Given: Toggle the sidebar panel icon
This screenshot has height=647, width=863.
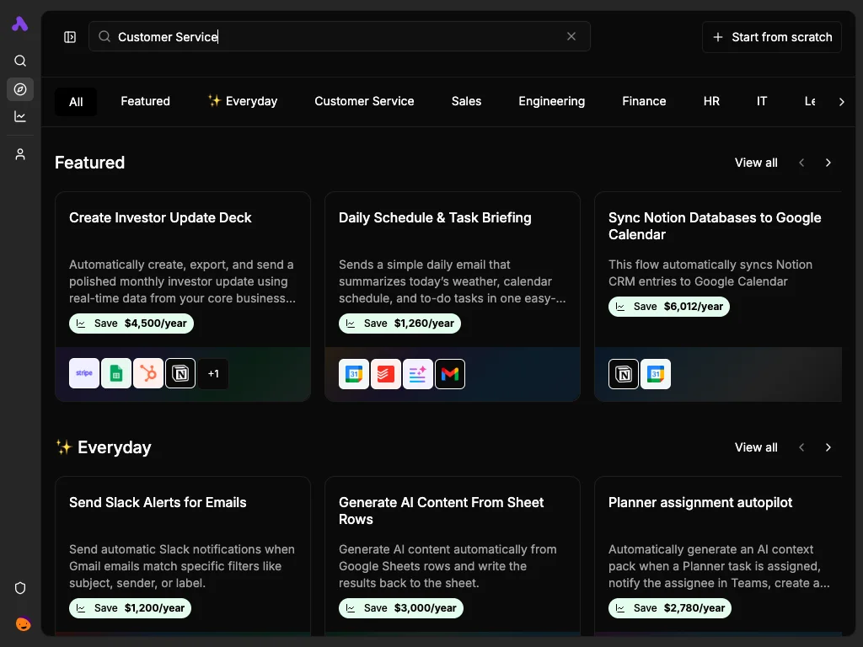Looking at the screenshot, I should (70, 37).
